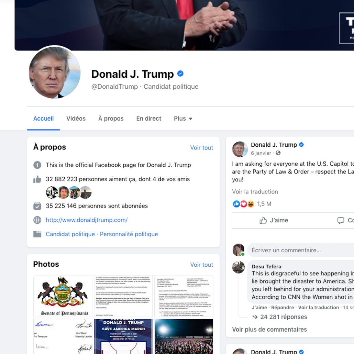Open the reaction emojis next to 1,5 M
The height and width of the screenshot is (354, 354).
[x=243, y=204]
